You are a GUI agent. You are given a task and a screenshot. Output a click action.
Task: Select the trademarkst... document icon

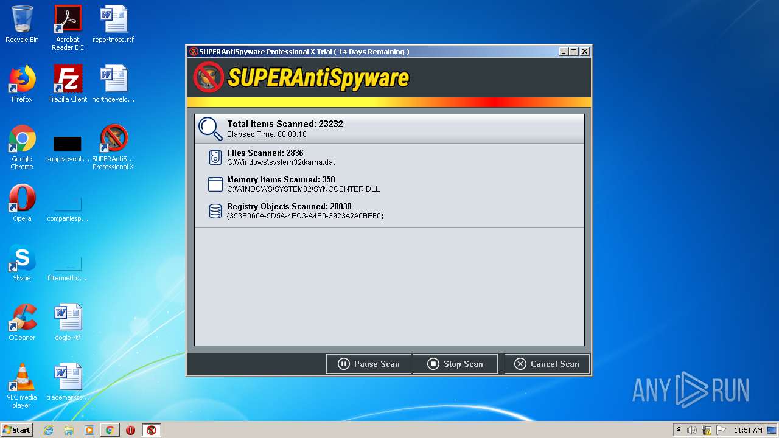[68, 382]
